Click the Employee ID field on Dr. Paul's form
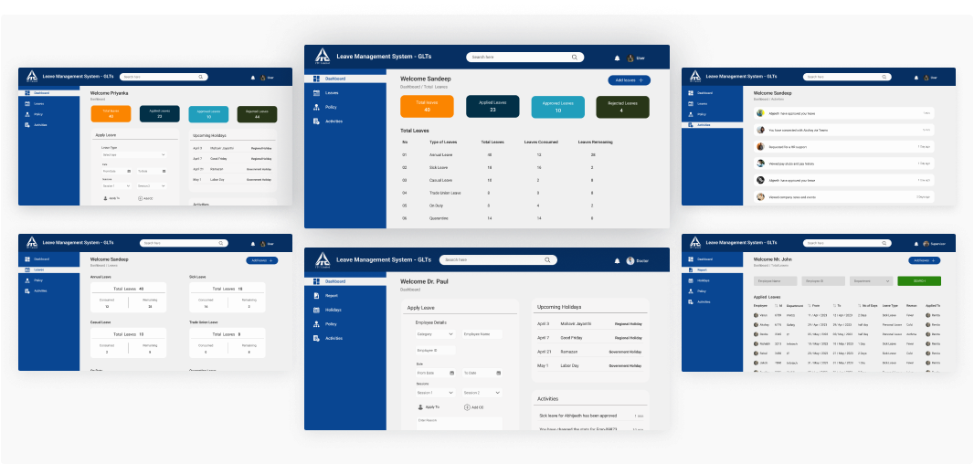This screenshot has width=974, height=464. tap(435, 351)
